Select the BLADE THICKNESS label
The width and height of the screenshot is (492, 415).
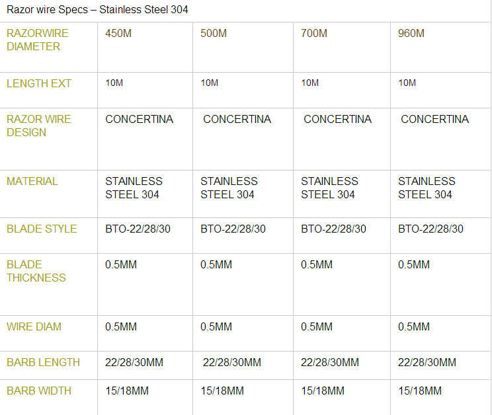click(x=36, y=271)
